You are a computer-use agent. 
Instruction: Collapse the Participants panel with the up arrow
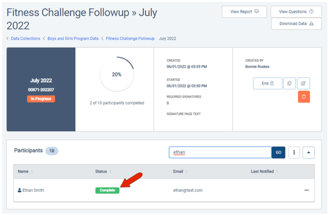click(308, 153)
